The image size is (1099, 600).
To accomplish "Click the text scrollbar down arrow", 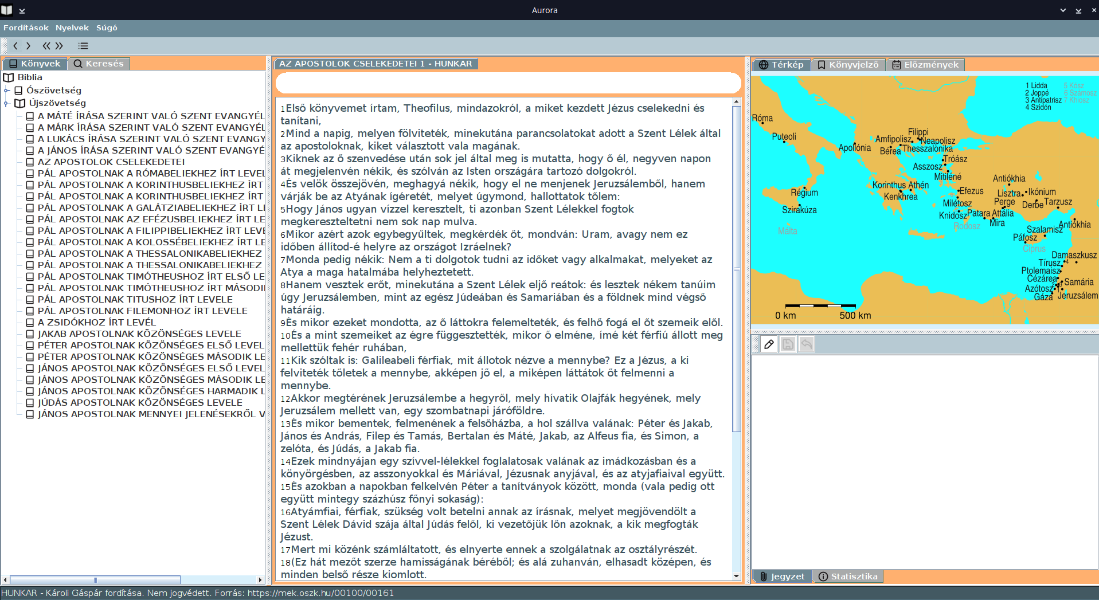I will click(x=737, y=576).
